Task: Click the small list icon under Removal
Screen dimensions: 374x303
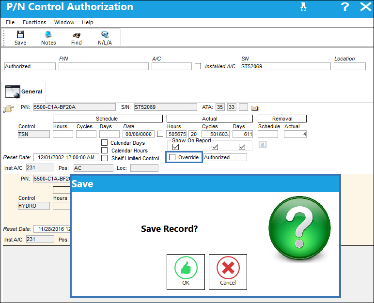Action: pyautogui.click(x=263, y=144)
